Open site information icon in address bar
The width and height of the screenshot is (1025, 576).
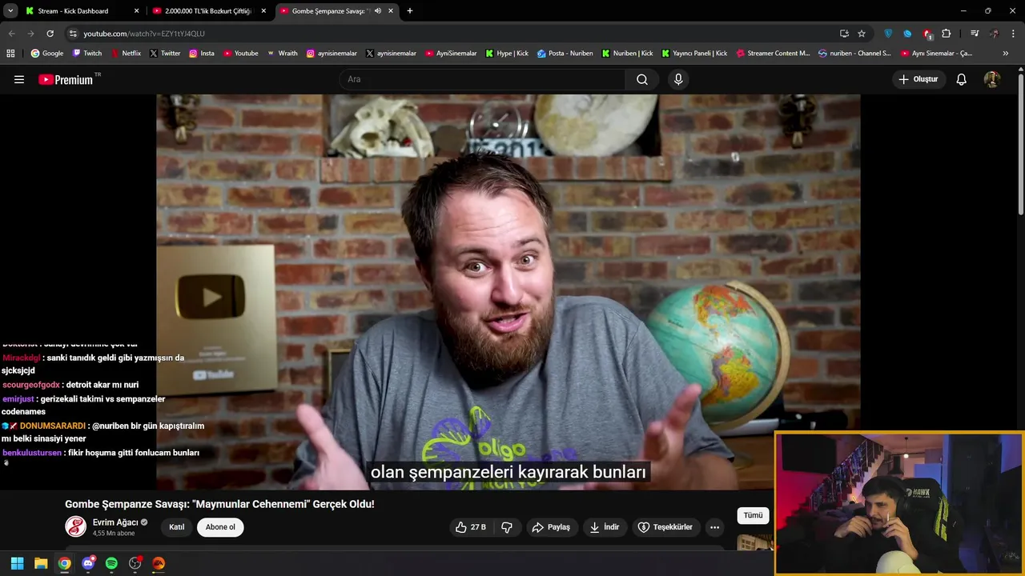[x=73, y=34]
